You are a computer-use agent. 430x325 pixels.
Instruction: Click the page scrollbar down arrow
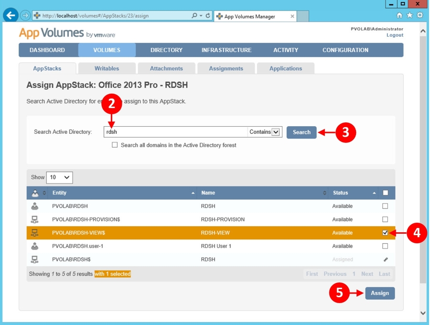[x=423, y=313]
